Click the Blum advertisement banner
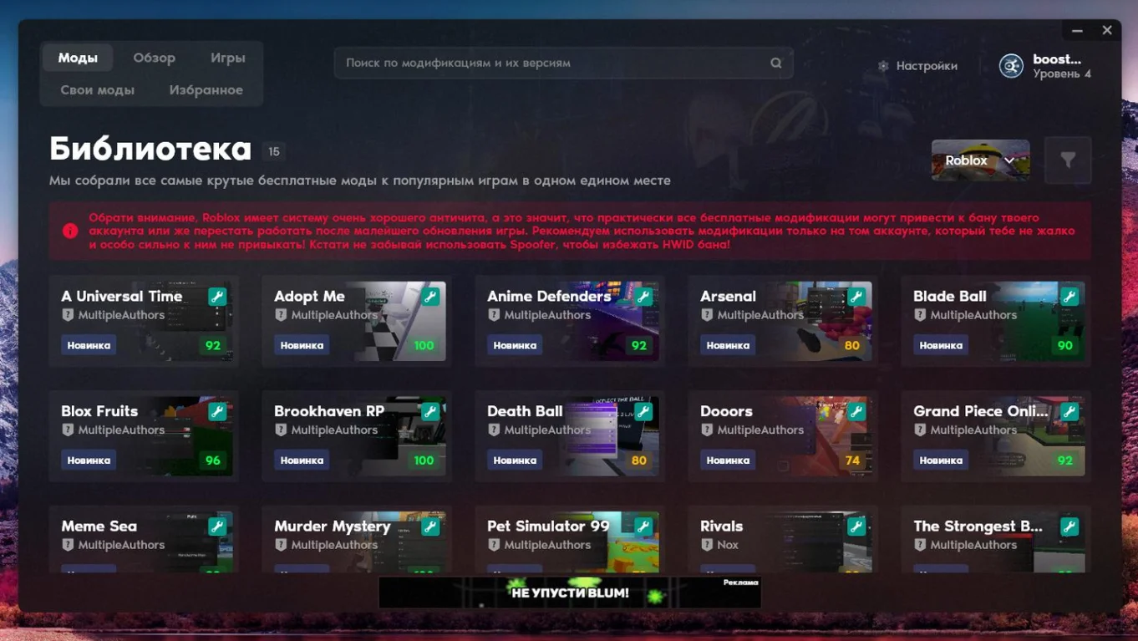The height and width of the screenshot is (641, 1138). pyautogui.click(x=569, y=593)
